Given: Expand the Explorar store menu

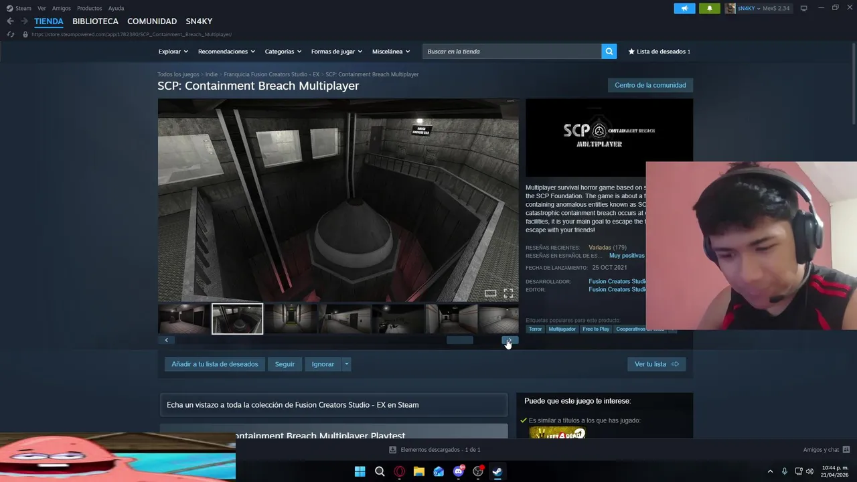Looking at the screenshot, I should click(x=173, y=52).
